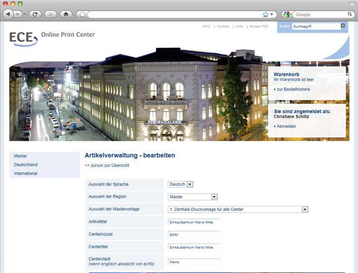Click the Google search magnifier icon
The image size is (358, 273).
coord(350,15)
